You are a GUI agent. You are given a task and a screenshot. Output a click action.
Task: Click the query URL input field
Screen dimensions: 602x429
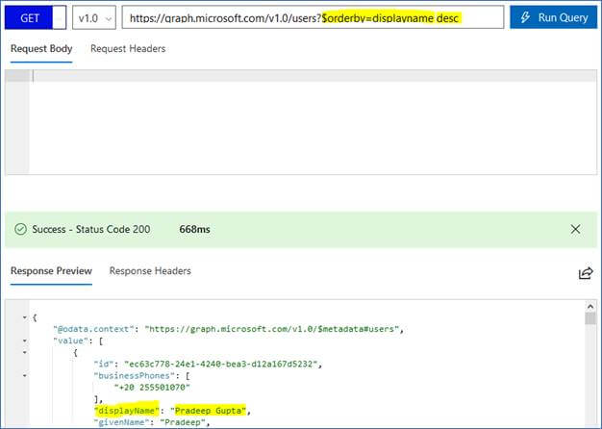pos(311,18)
